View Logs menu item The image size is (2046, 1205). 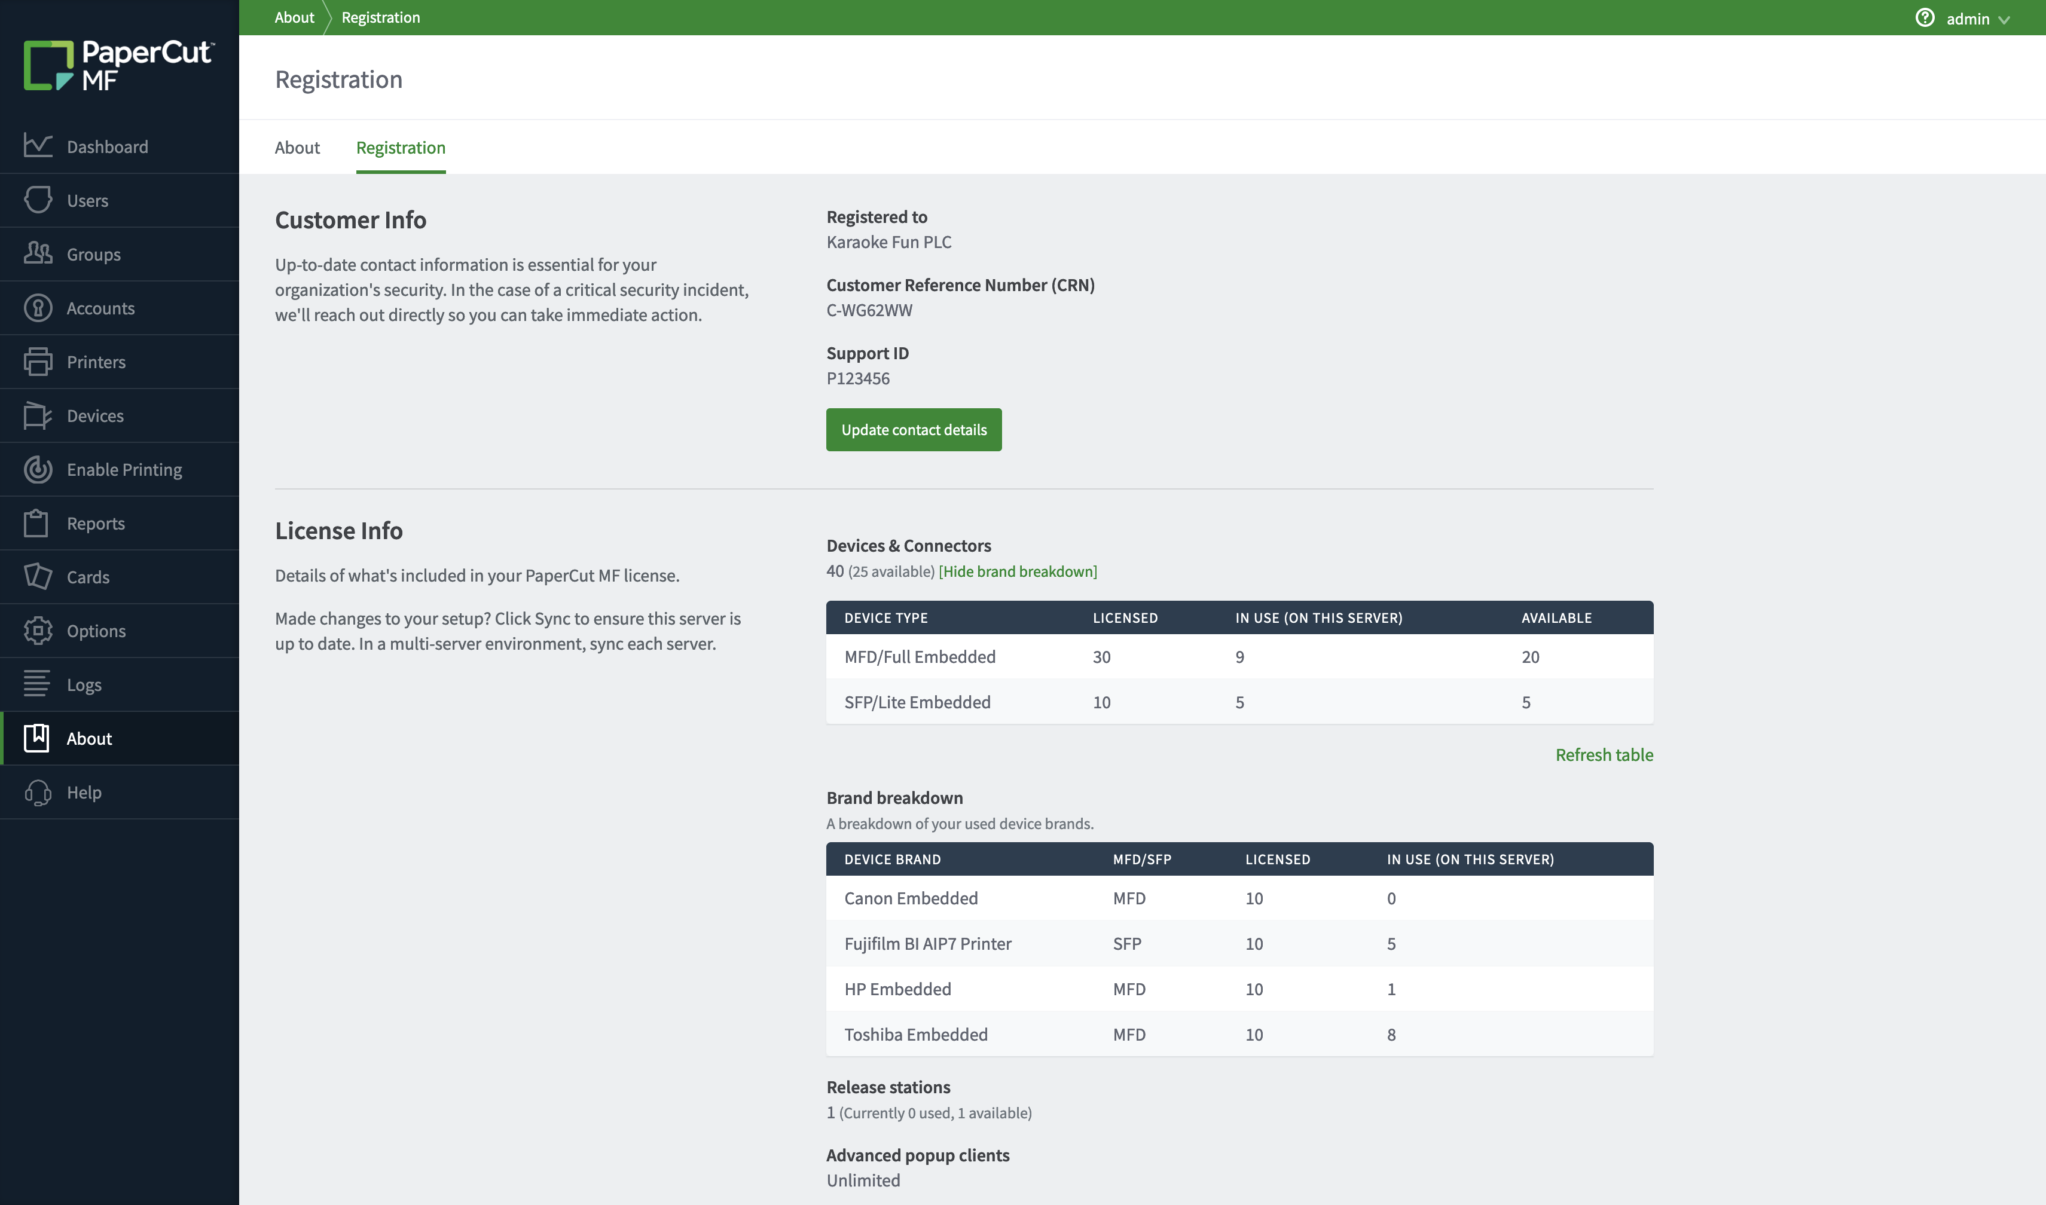pyautogui.click(x=120, y=684)
